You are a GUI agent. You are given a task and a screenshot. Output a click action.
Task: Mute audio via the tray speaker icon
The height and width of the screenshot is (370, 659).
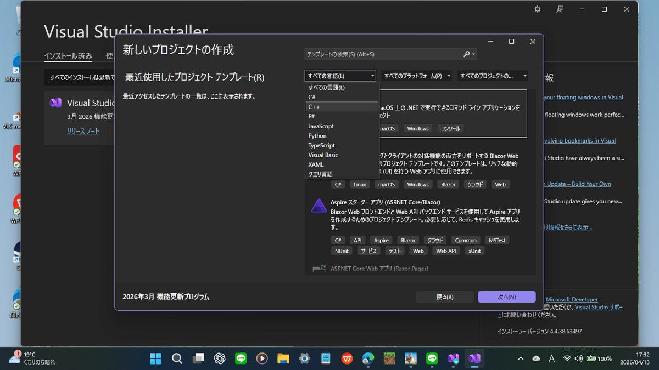click(578, 359)
